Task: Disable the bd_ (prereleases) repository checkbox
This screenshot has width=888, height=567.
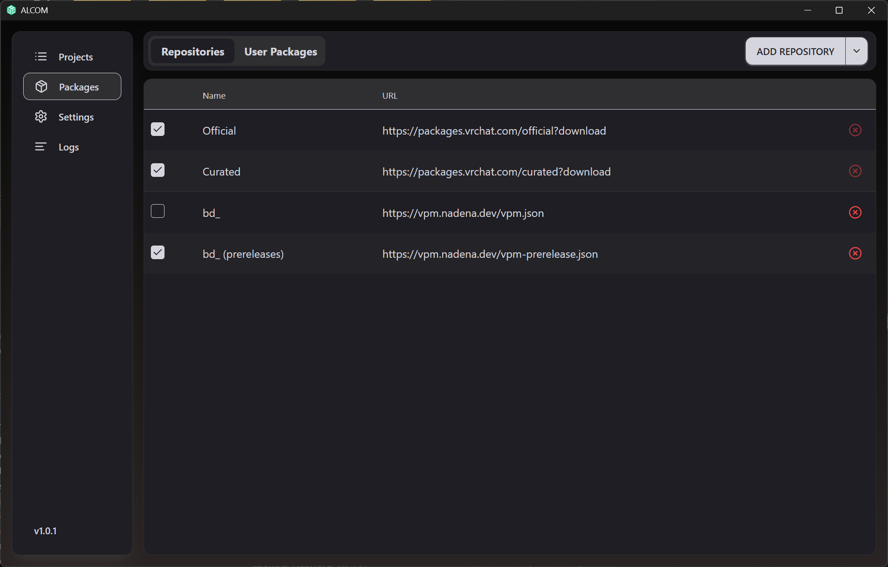Action: [158, 252]
